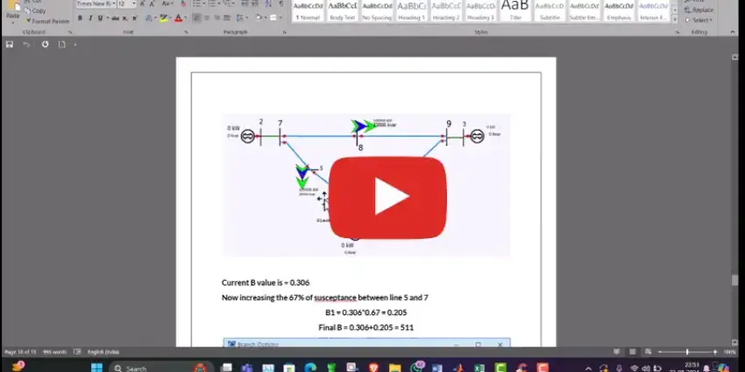The image size is (745, 372).
Task: Select the Body Text style
Action: point(342,11)
